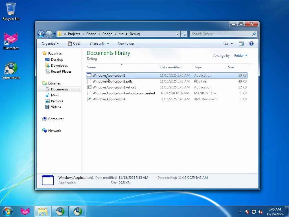Screen dimensions: 289x217
Task: Open the Share with dropdown
Action: pyautogui.click(x=99, y=44)
